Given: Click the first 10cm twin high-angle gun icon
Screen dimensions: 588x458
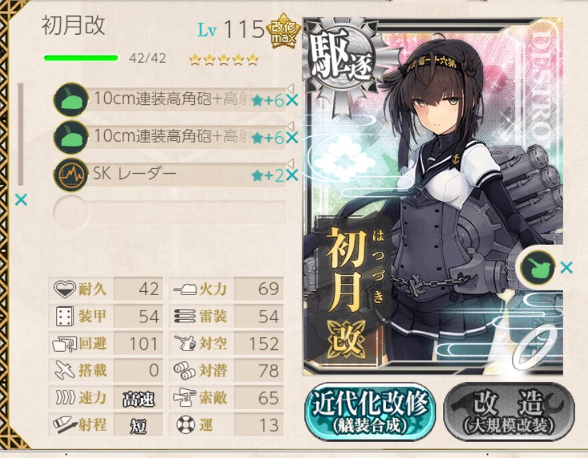Looking at the screenshot, I should coord(71,99).
